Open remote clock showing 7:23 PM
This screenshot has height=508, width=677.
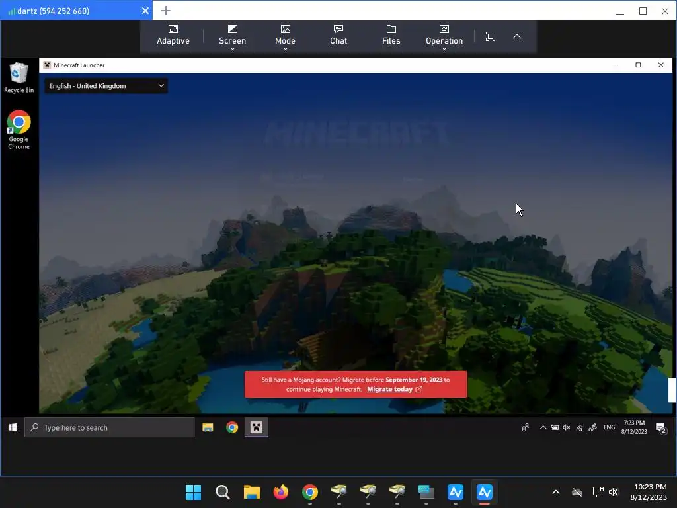click(x=634, y=427)
